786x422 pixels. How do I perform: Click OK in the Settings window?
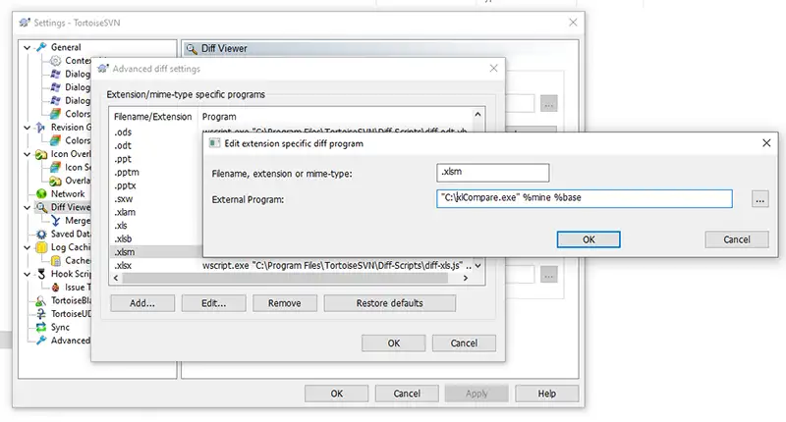(x=336, y=394)
